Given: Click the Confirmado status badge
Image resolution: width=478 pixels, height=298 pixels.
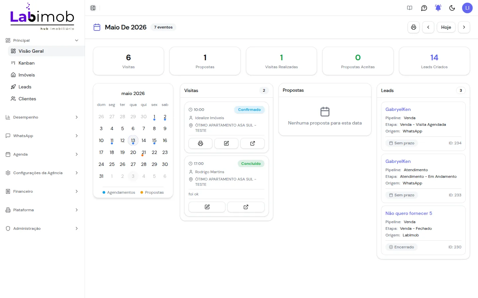Looking at the screenshot, I should click(249, 110).
